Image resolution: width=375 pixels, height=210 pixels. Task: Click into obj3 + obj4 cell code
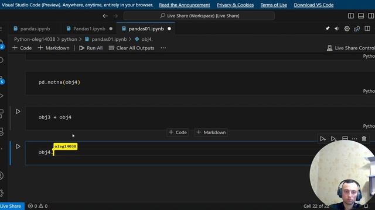coord(54,117)
